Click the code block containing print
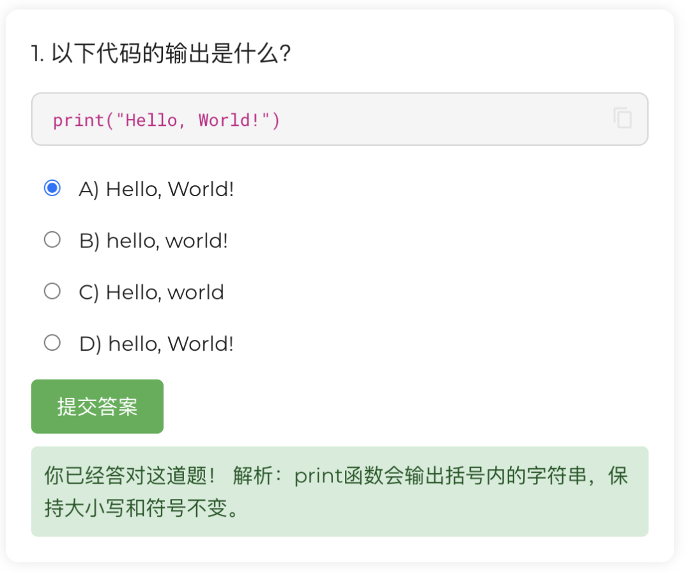The image size is (690, 573). [339, 119]
